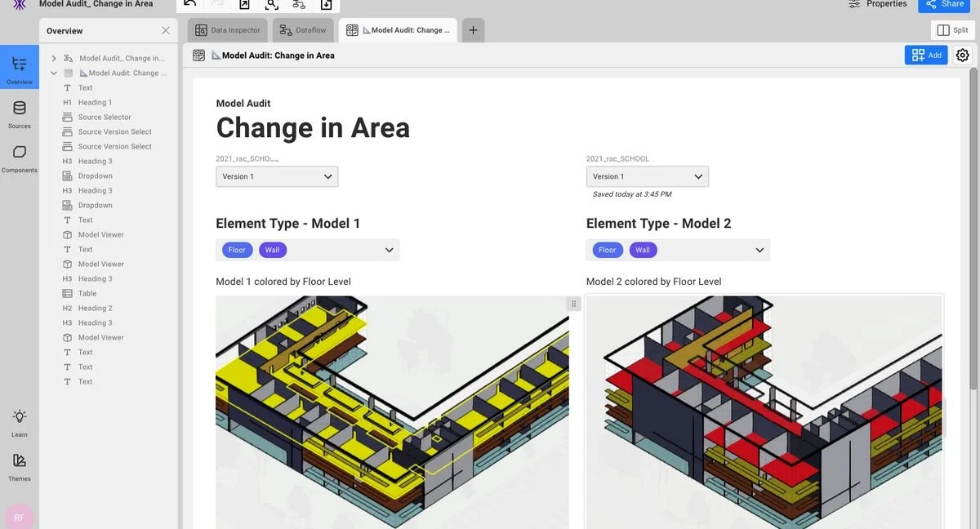
Task: Click 'Model 1 colored by Floor Level' text
Action: click(x=283, y=282)
